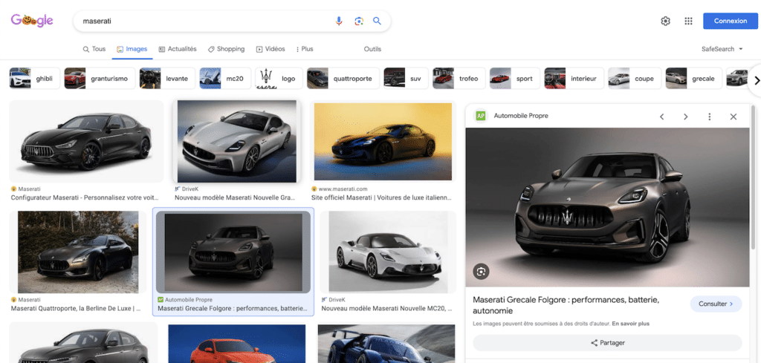The height and width of the screenshot is (363, 761).
Task: Choose the coupe suggestion chip
Action: pos(635,79)
